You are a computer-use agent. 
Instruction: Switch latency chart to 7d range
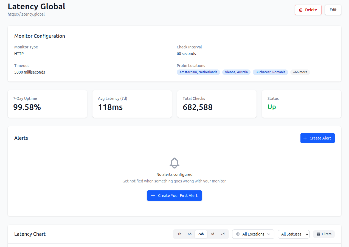tap(223, 234)
